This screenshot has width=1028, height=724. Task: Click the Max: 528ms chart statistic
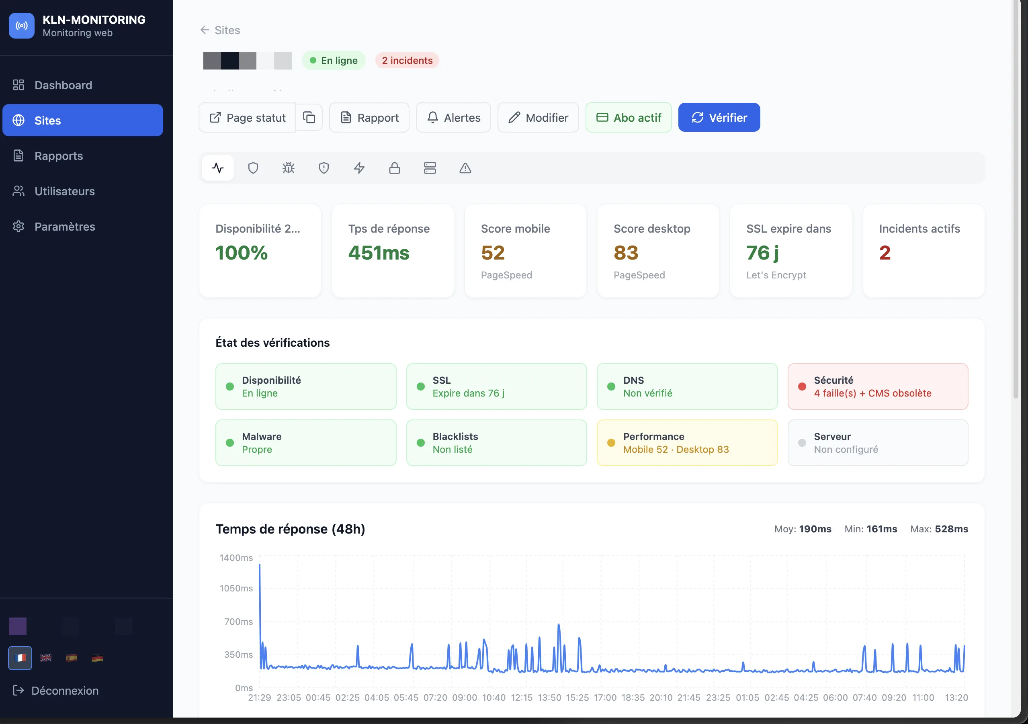point(939,529)
